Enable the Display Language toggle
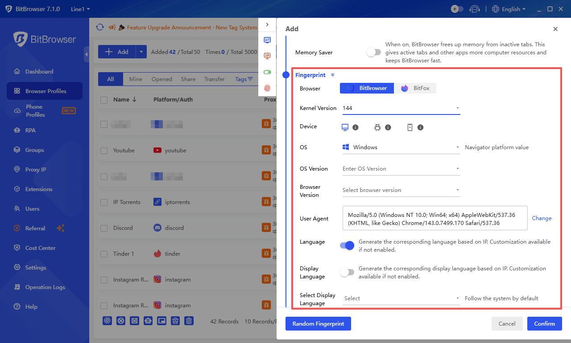Image resolution: width=571 pixels, height=343 pixels. pyautogui.click(x=347, y=272)
